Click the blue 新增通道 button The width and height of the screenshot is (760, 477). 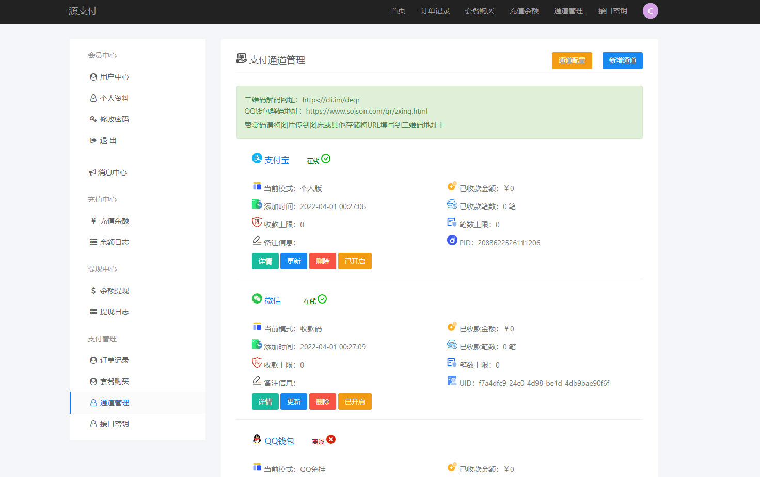tap(623, 60)
